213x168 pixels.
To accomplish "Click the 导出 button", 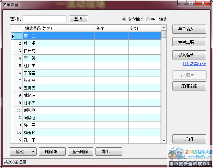I will (109, 152).
